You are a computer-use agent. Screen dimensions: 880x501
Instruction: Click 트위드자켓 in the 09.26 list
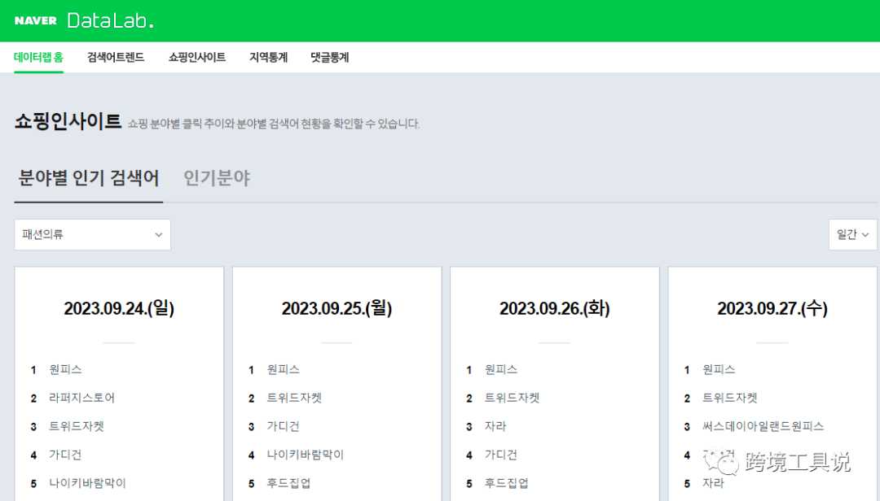tap(512, 398)
